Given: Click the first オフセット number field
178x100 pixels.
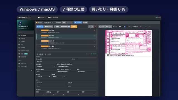Looking at the screenshot, I should pyautogui.click(x=141, y=27).
